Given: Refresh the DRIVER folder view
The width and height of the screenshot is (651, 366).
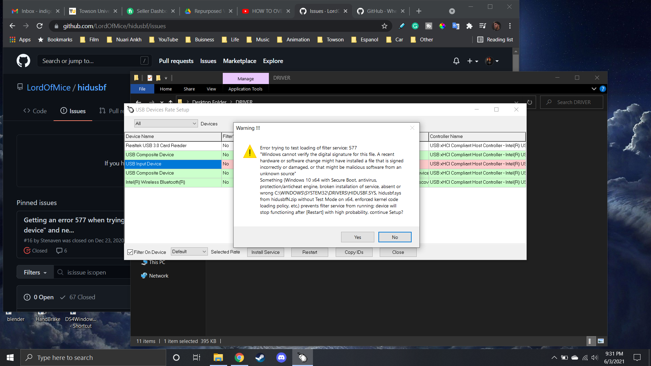Looking at the screenshot, I should coord(529,102).
